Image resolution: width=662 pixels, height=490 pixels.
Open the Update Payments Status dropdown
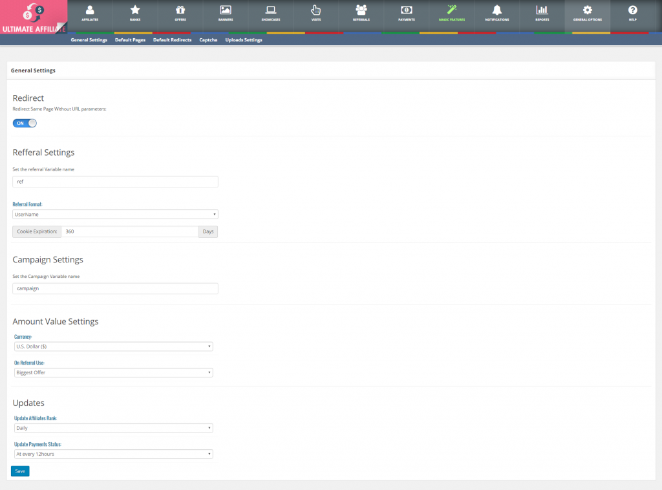click(114, 454)
